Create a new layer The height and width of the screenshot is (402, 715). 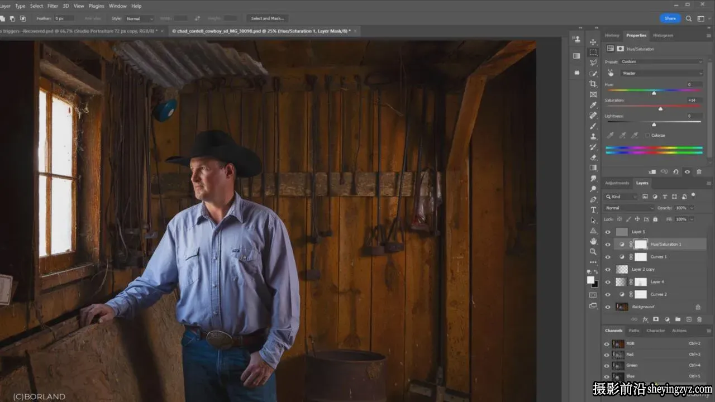pos(689,319)
